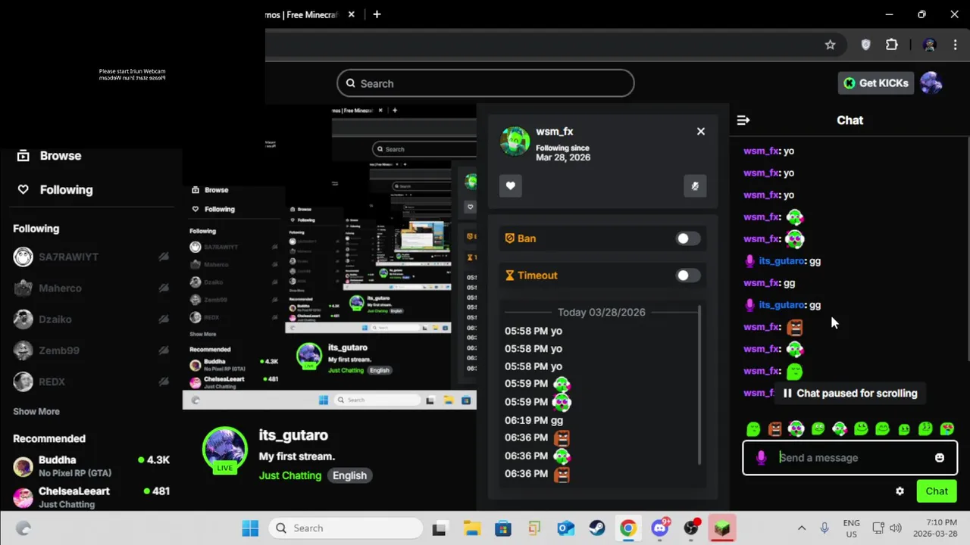Open OBS Studio from taskbar
Viewport: 970px width, 545px height.
(x=691, y=528)
